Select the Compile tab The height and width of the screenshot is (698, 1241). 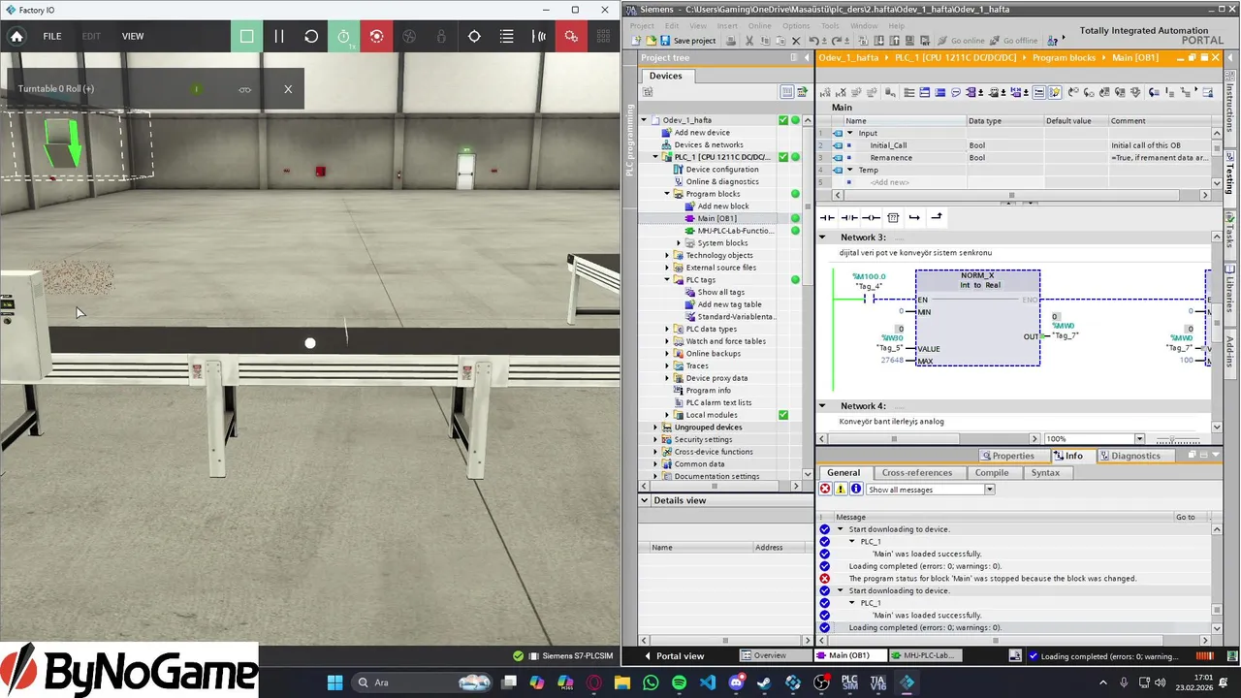(992, 473)
